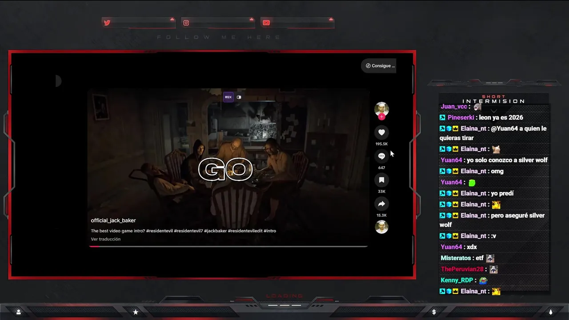Share the video with the arrow icon
The image size is (569, 320).
381,204
